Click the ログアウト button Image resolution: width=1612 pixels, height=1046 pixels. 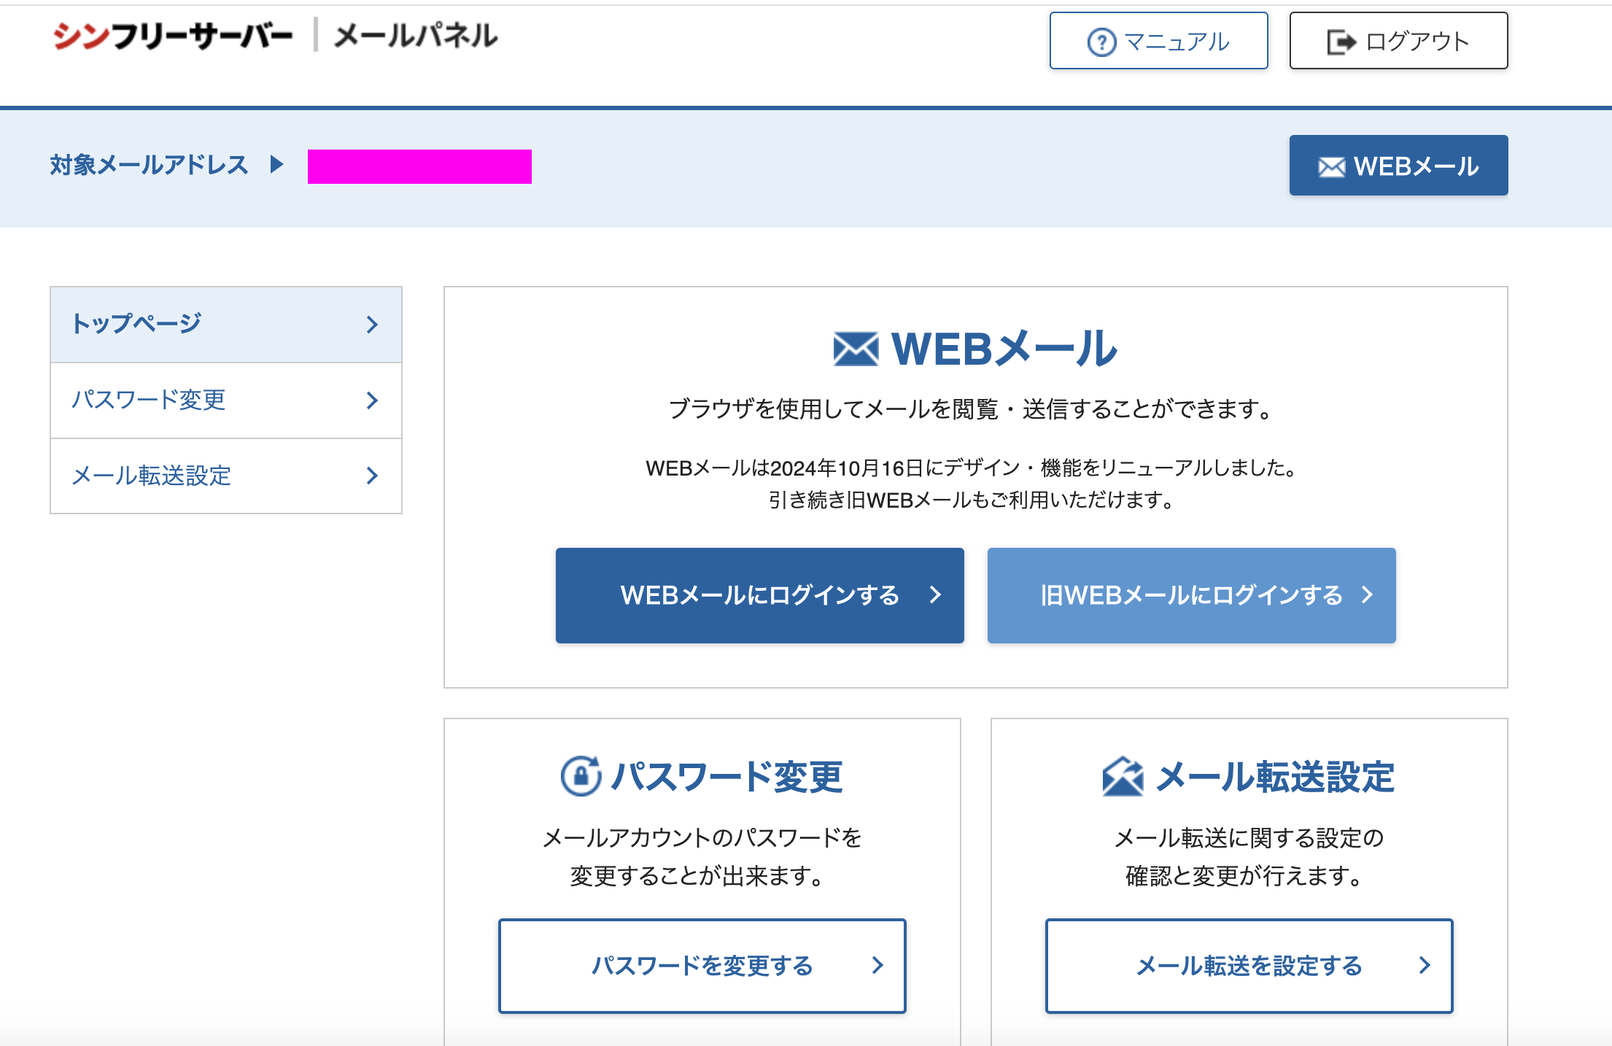pyautogui.click(x=1398, y=41)
